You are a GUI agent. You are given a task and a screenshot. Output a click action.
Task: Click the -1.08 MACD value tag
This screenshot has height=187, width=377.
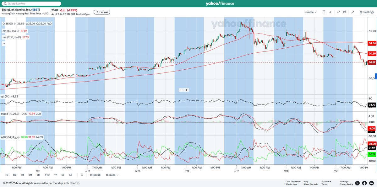click(372, 128)
